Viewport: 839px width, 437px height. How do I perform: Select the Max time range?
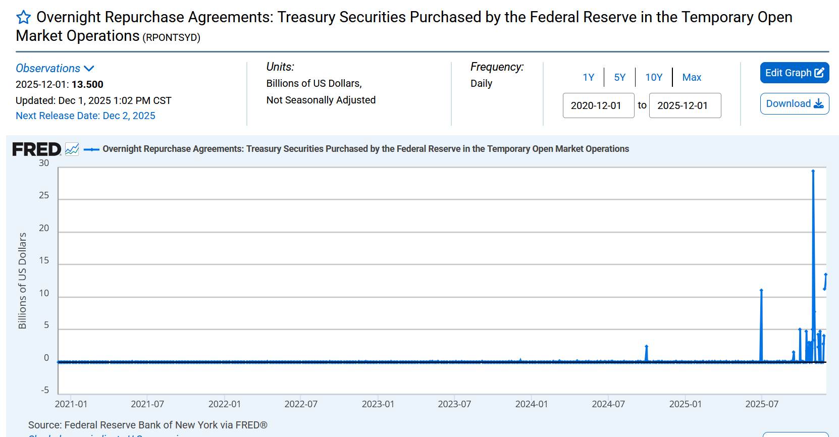point(691,77)
